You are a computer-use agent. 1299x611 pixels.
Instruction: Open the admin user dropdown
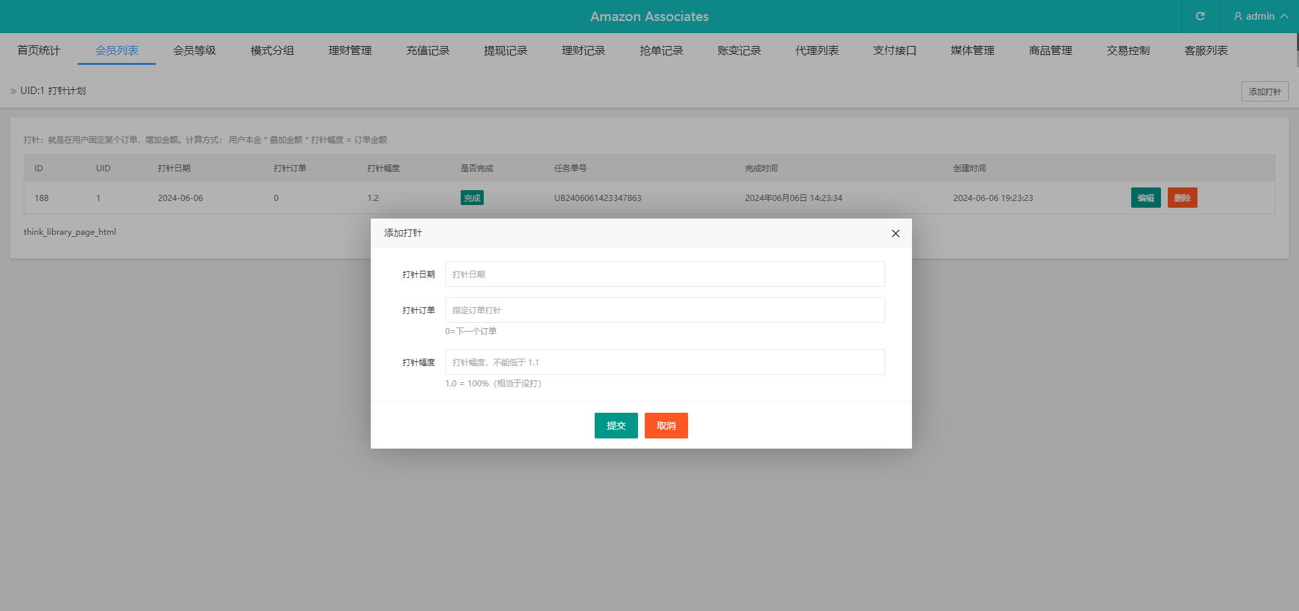click(1260, 16)
